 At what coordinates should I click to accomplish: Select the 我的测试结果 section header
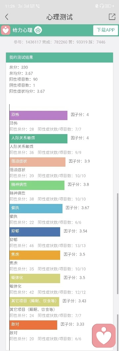pyautogui.click(x=59, y=58)
